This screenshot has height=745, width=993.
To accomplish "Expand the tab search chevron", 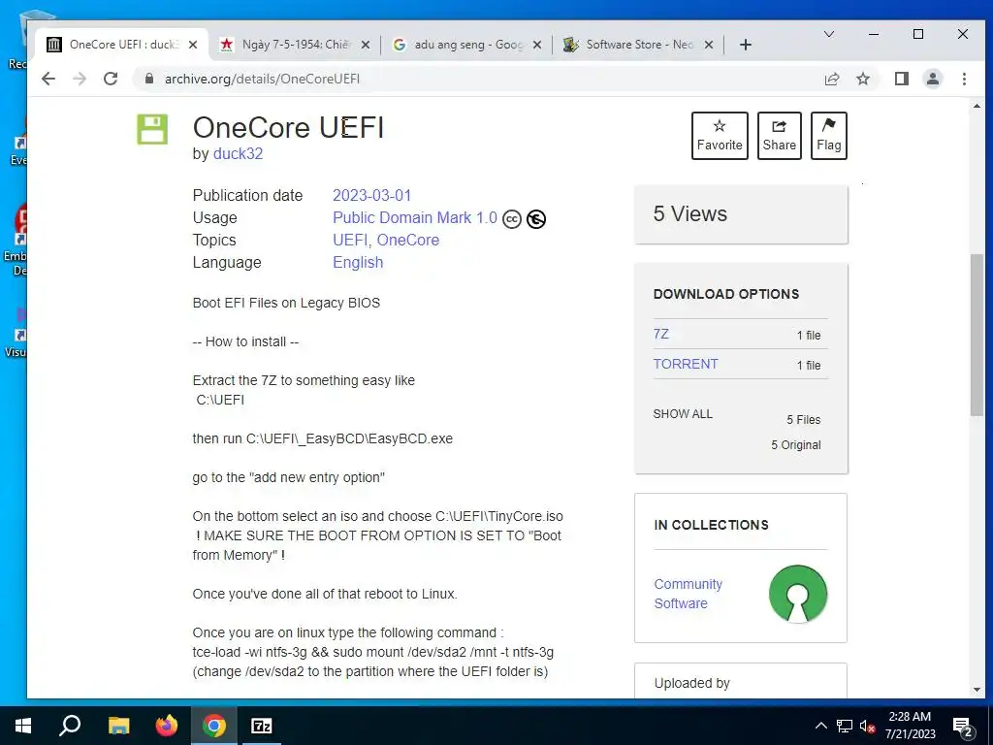I will [x=828, y=34].
